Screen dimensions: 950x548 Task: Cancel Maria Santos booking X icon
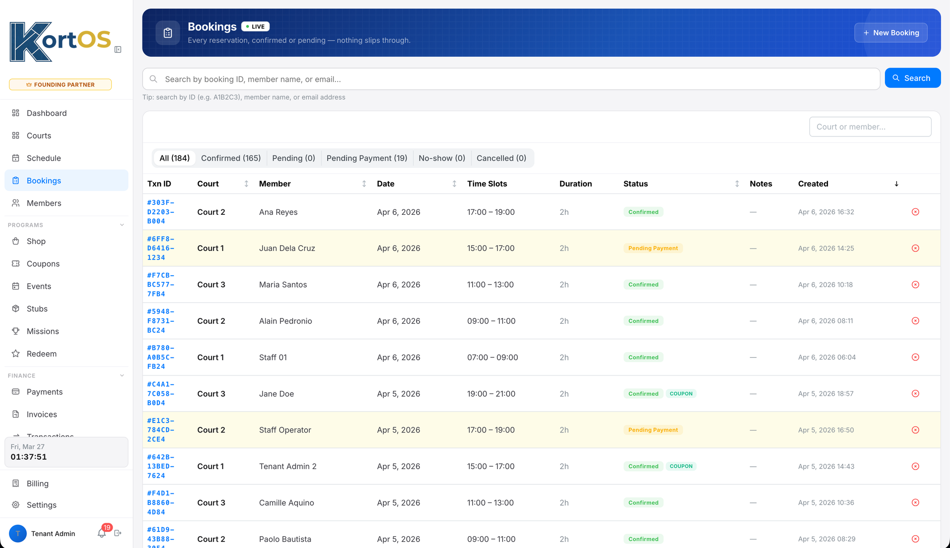915,285
